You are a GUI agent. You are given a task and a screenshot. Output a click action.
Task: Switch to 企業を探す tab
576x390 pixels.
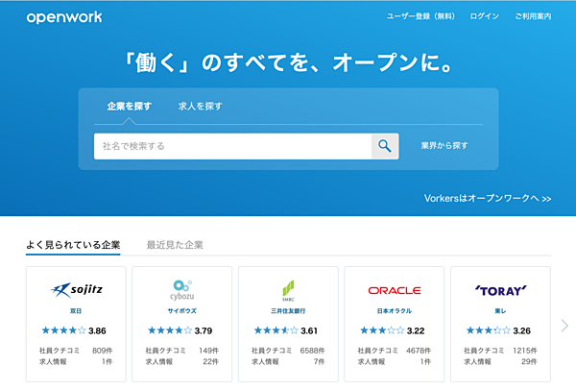click(x=129, y=107)
